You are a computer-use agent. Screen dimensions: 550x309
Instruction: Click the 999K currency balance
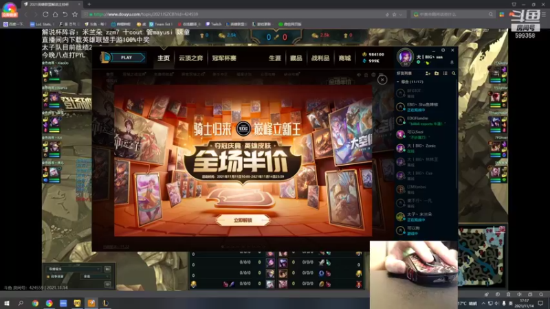click(x=371, y=61)
